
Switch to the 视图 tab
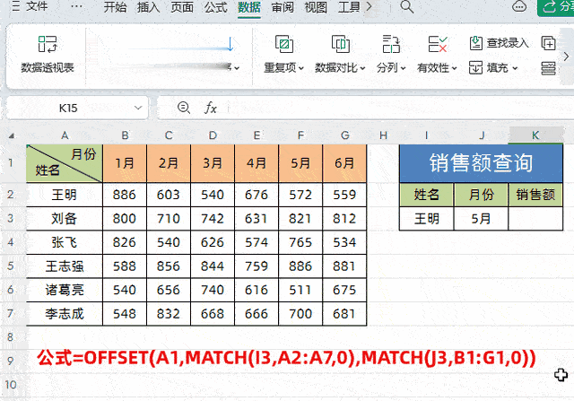[316, 7]
